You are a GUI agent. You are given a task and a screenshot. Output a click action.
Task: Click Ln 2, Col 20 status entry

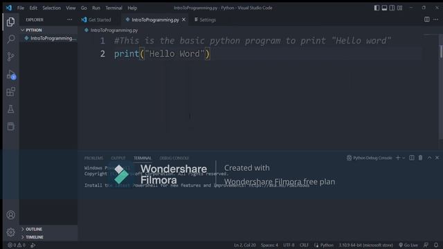(x=244, y=245)
